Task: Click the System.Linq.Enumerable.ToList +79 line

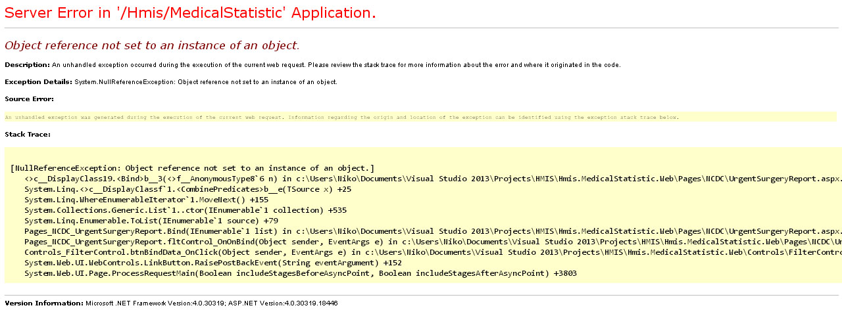Action: (151, 221)
